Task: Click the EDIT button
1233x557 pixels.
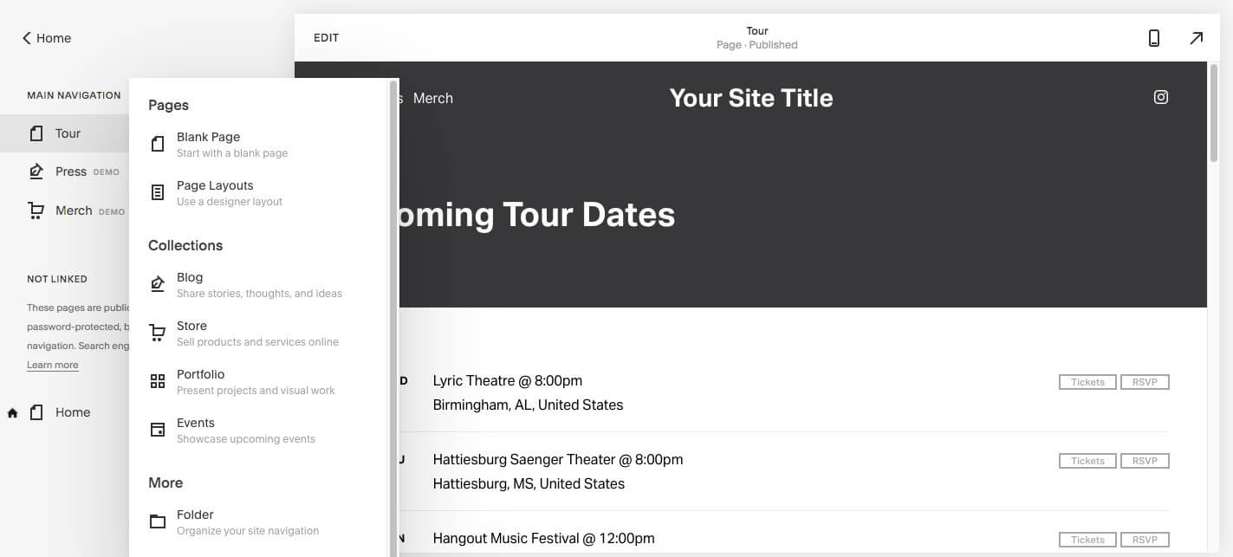Action: point(326,37)
